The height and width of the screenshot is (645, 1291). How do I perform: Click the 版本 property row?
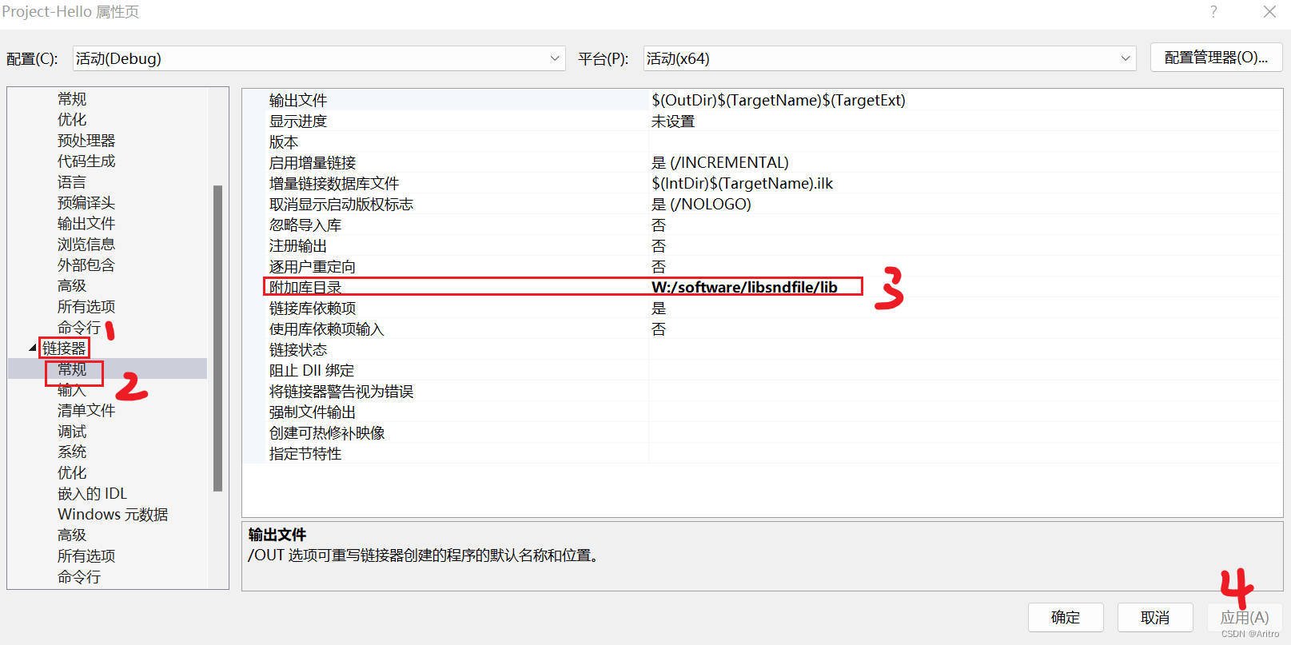pyautogui.click(x=762, y=141)
